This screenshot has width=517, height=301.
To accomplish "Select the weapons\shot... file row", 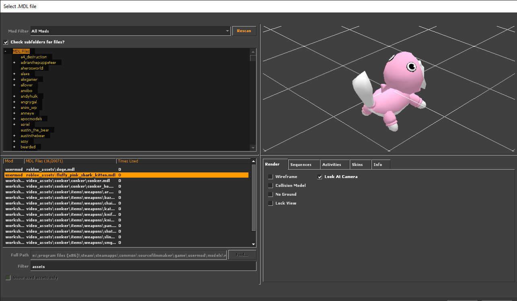I will 126,231.
